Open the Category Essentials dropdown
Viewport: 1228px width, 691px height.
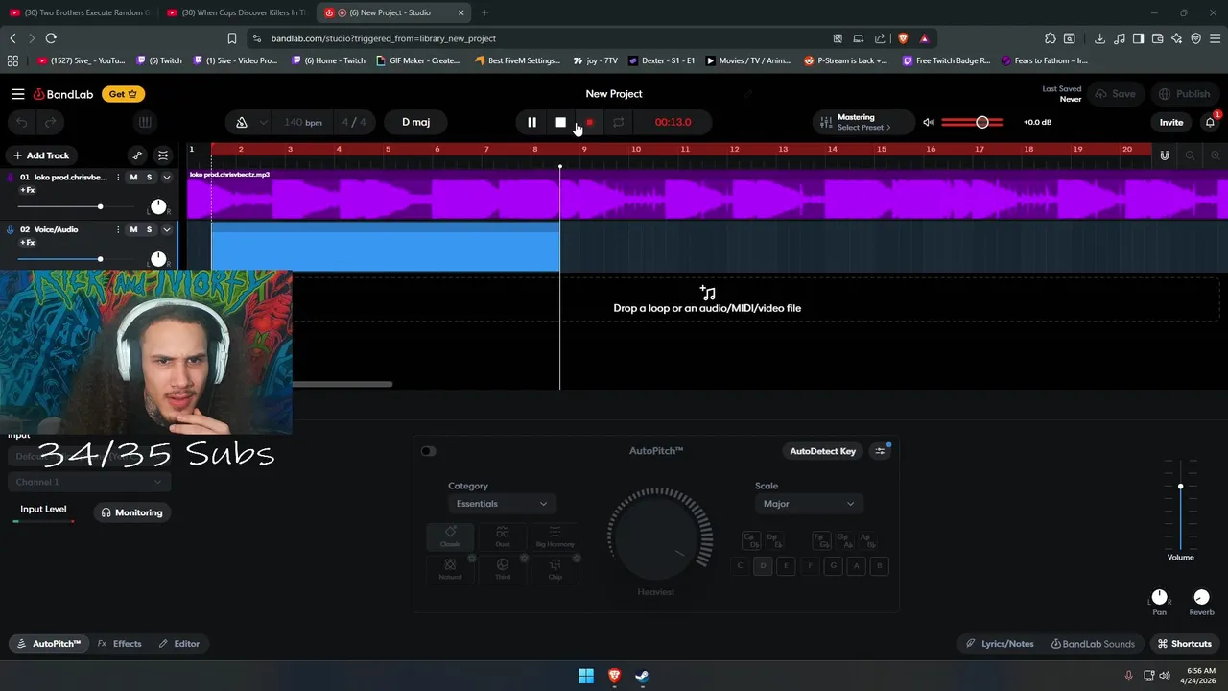coord(502,504)
